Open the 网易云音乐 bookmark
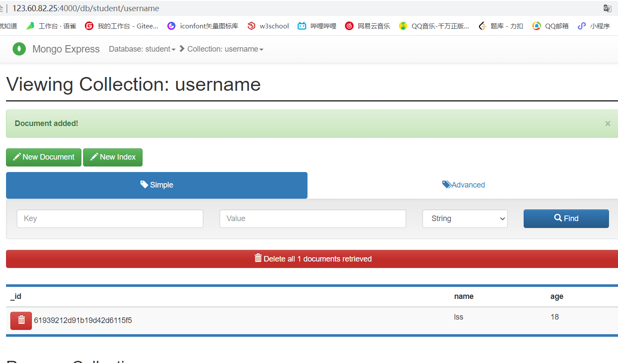The image size is (618, 363). (367, 26)
